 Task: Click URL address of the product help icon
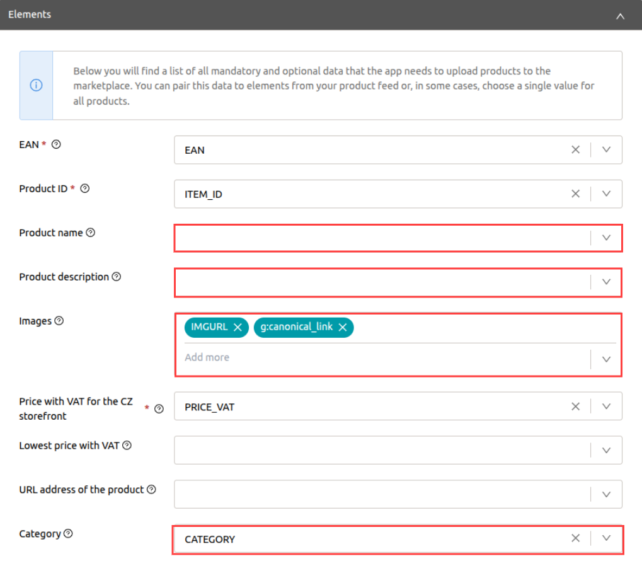151,490
